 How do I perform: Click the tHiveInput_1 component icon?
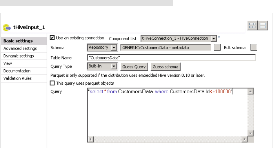click(7, 27)
